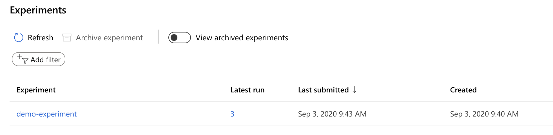Open latest run number 3 link
This screenshot has height=135, width=553.
click(232, 114)
